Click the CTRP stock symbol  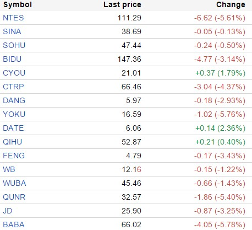[13, 87]
